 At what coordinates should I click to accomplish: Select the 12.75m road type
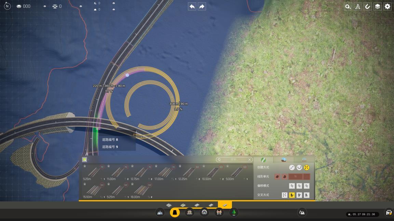141,173
